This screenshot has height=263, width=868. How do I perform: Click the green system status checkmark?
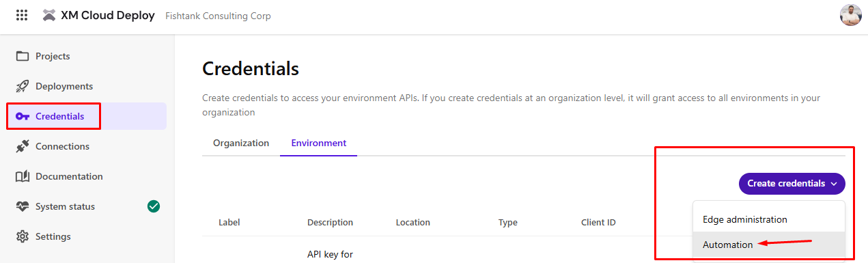tap(154, 206)
